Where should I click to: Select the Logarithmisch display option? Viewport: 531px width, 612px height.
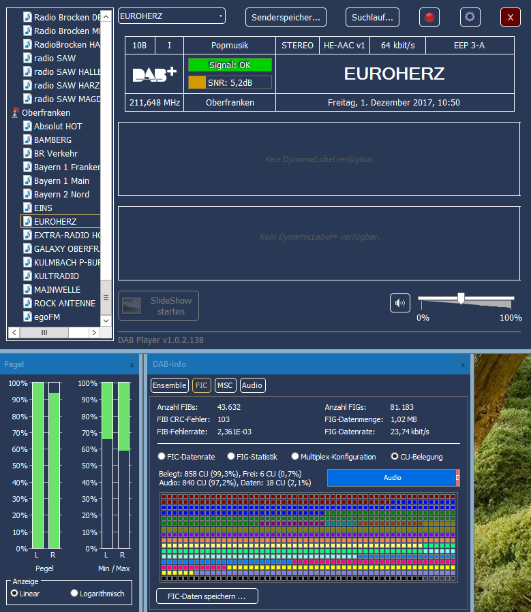click(x=75, y=594)
